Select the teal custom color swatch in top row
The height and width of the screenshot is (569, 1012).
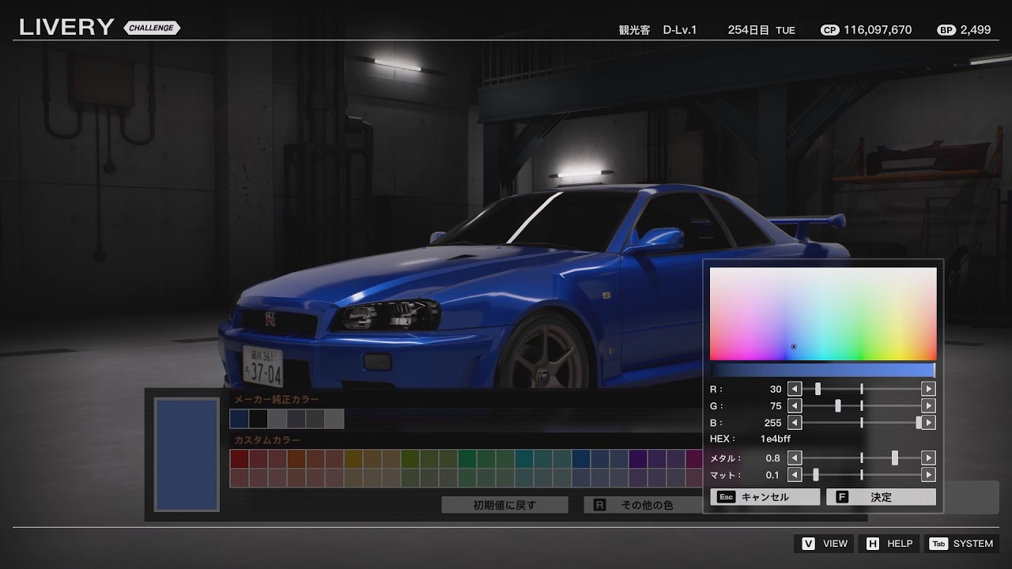pos(524,458)
